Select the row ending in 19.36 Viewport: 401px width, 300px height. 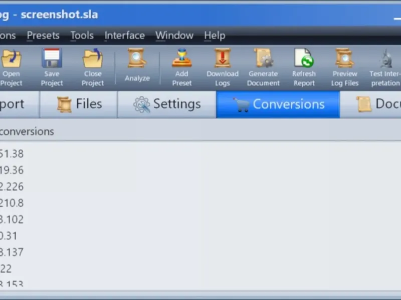(x=200, y=170)
